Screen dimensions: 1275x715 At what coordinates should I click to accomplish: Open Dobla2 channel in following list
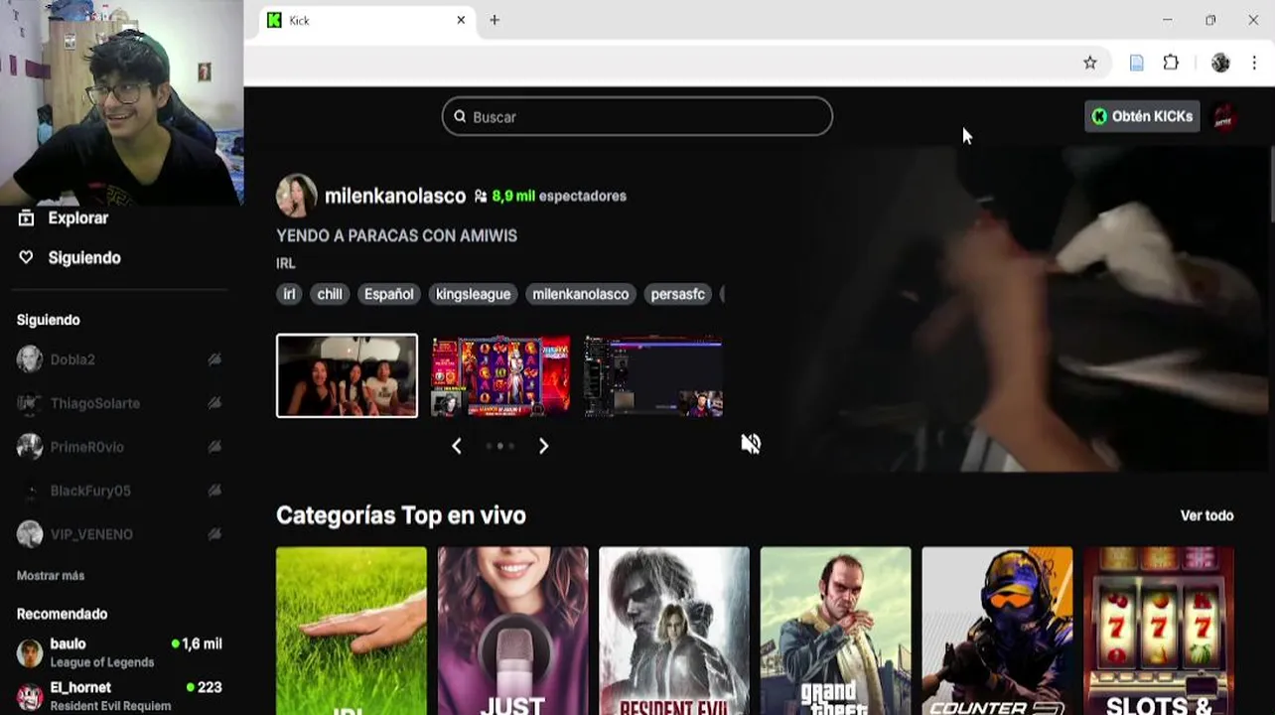[x=119, y=359]
